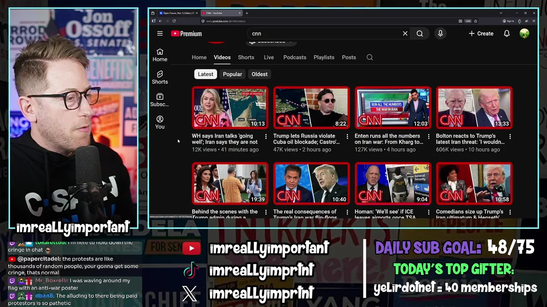547x307 pixels.
Task: Open Subscriptions in the sidebar
Action: (160, 100)
